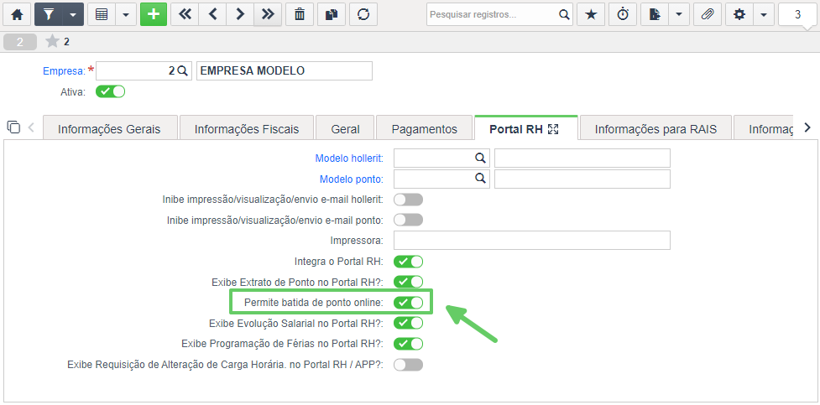
Task: Click the Modelo ponto description field
Action: [x=582, y=179]
